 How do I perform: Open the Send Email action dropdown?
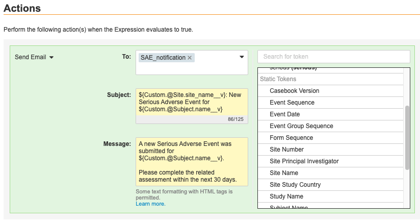tap(34, 57)
